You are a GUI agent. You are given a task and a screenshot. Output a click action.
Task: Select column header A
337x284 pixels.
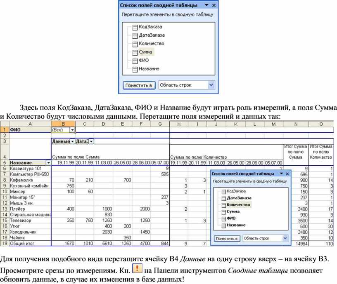pyautogui.click(x=30, y=124)
